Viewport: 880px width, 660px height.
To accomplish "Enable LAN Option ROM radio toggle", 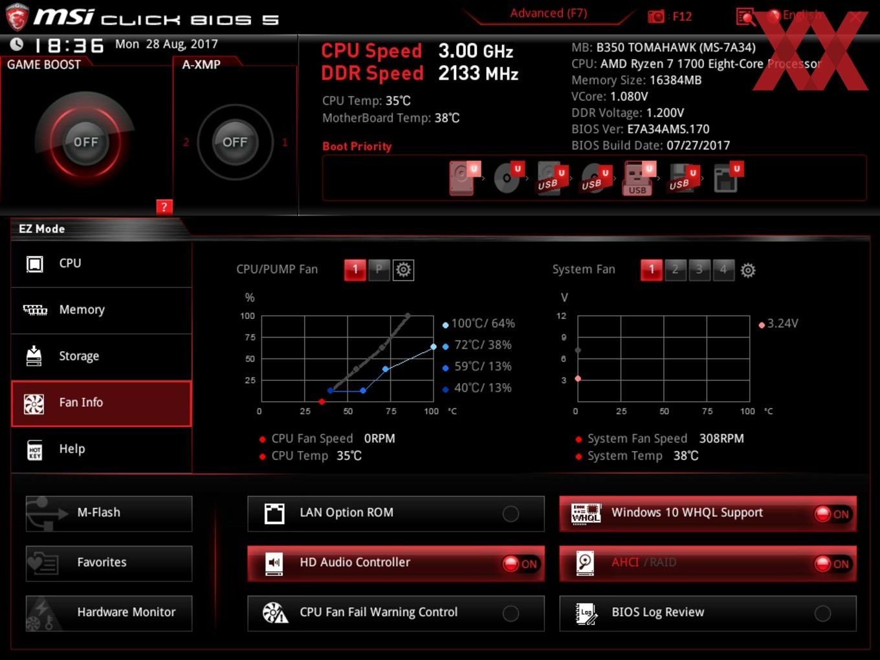I will (x=511, y=514).
